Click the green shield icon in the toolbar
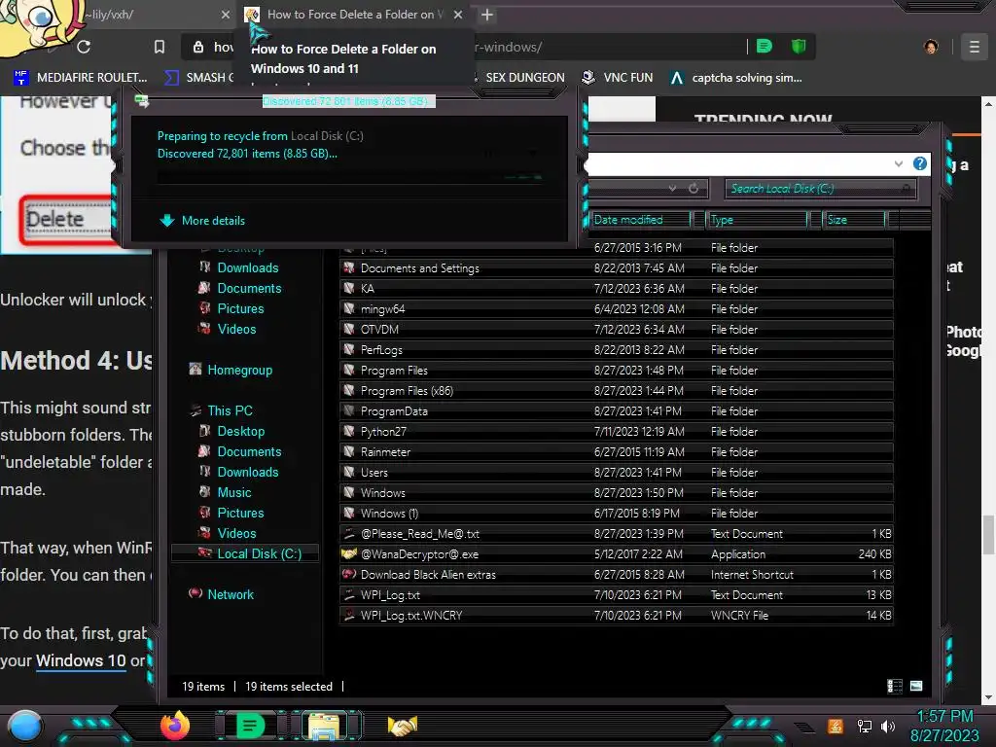Screen dimensions: 996x747 coord(799,46)
